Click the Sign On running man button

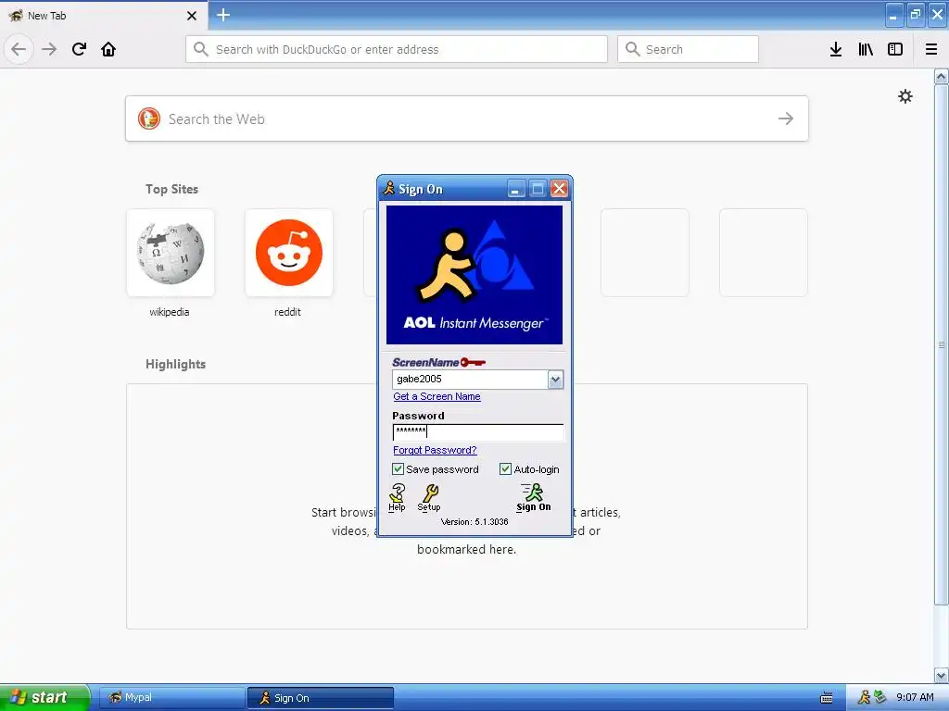[x=533, y=497]
